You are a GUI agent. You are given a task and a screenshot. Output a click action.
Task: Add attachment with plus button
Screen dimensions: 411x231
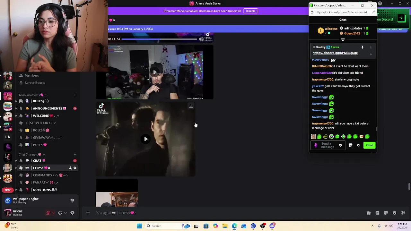[88, 213]
